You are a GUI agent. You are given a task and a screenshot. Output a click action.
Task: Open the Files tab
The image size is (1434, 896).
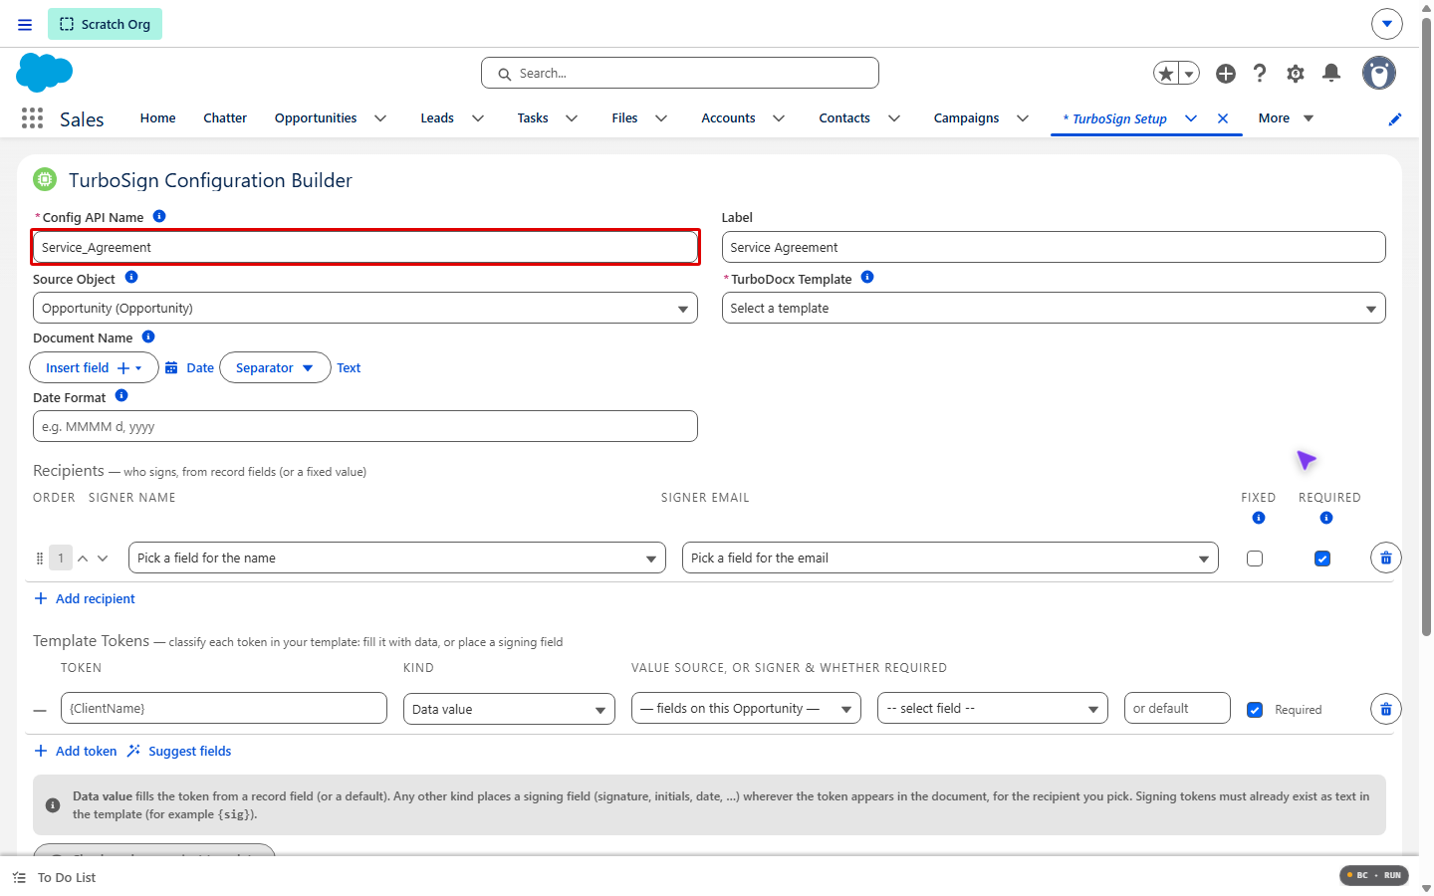624,117
